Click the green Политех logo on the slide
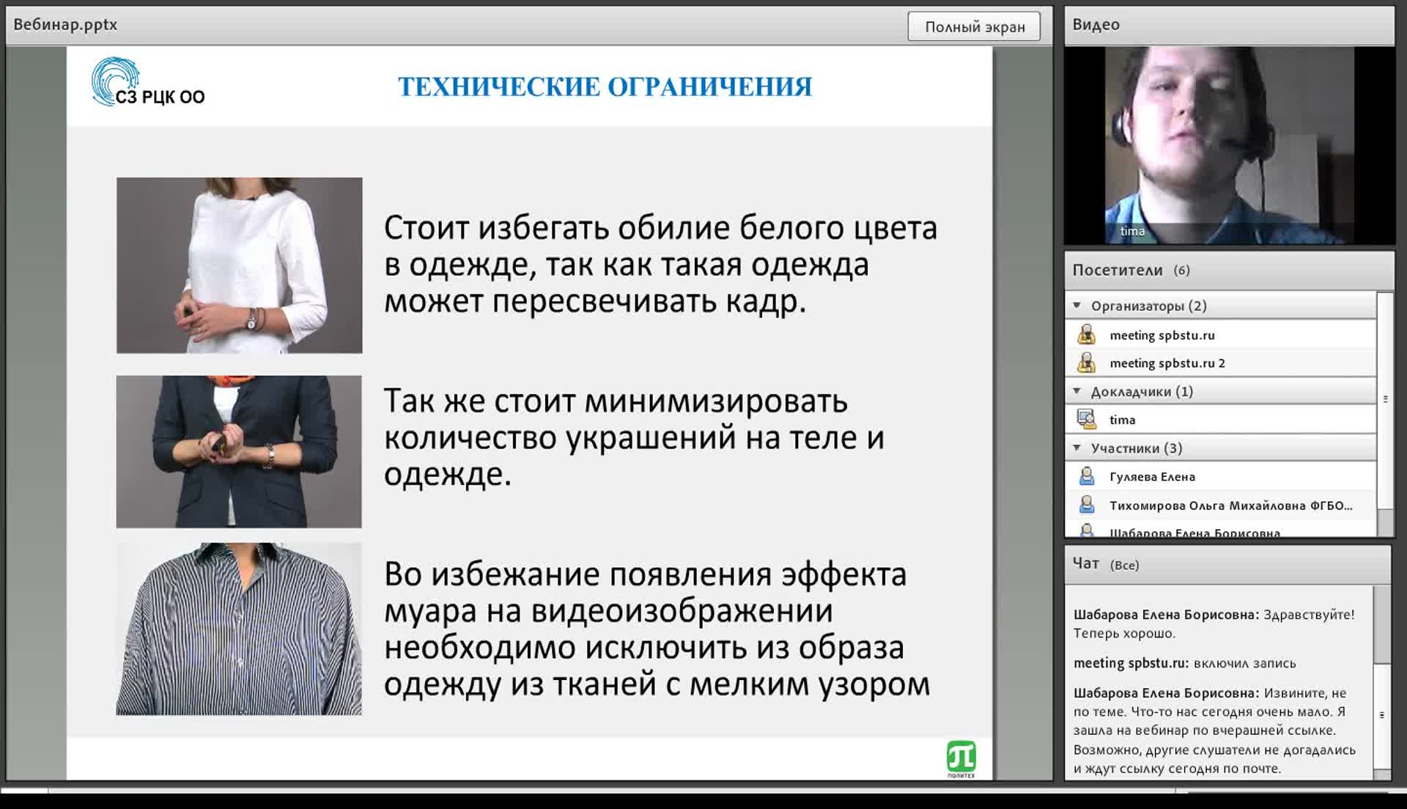The height and width of the screenshot is (809, 1407). (x=961, y=758)
